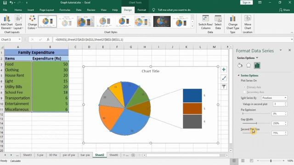Screen dimensions: 294x165
Task: Open the Format chart tools tab
Action: click(141, 10)
